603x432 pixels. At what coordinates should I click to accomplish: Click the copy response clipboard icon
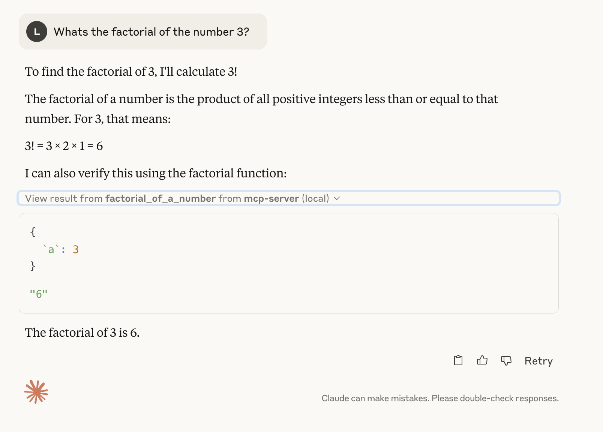[458, 360]
